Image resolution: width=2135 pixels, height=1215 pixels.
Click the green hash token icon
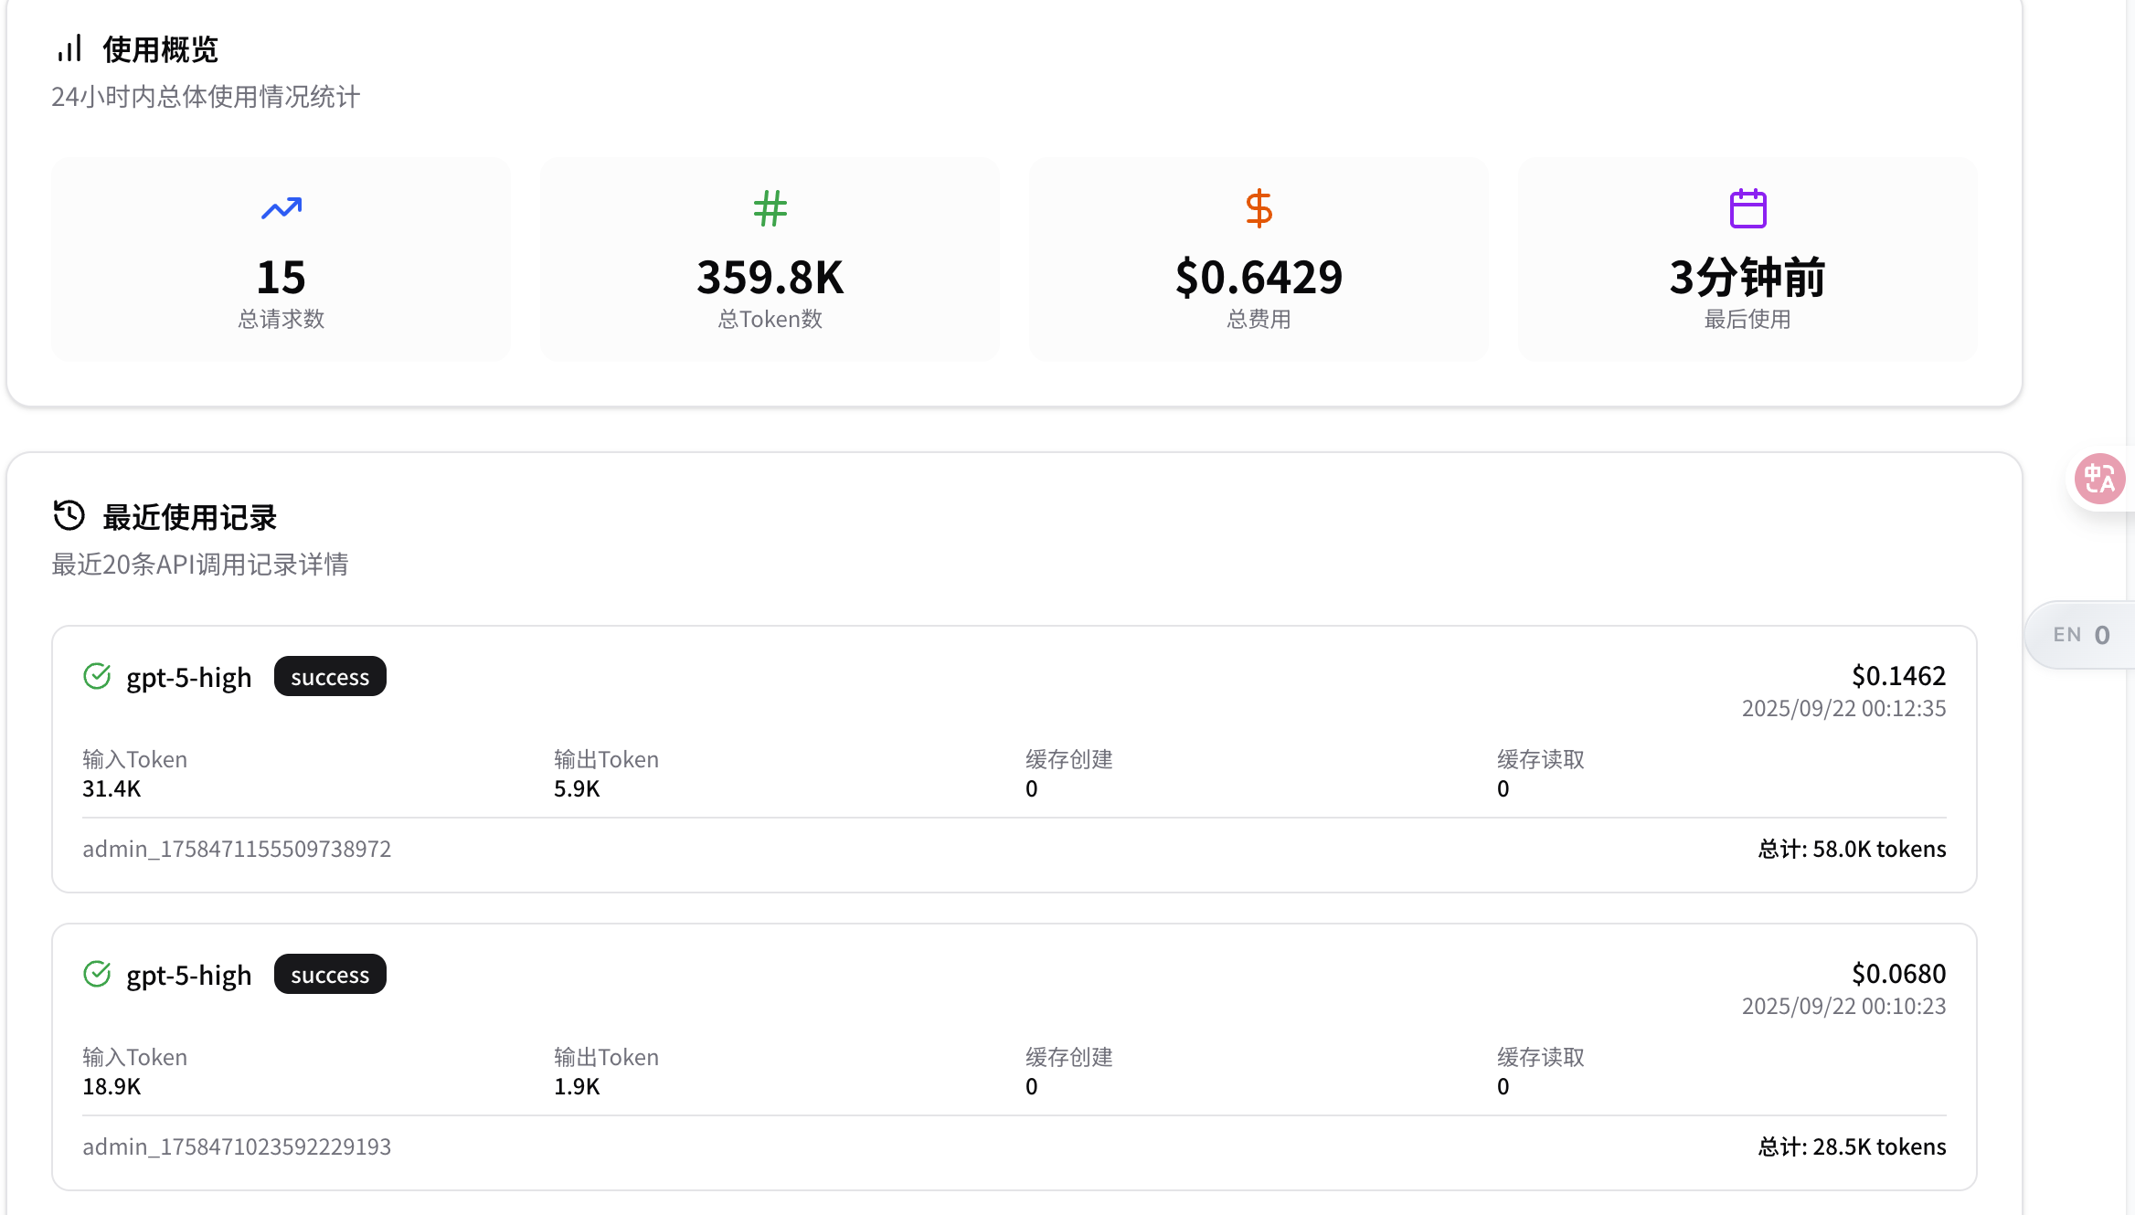click(x=770, y=209)
